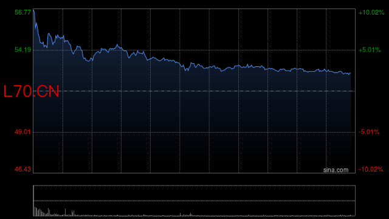
Task: Click the 46.43 bottom price label
Action: (23, 169)
